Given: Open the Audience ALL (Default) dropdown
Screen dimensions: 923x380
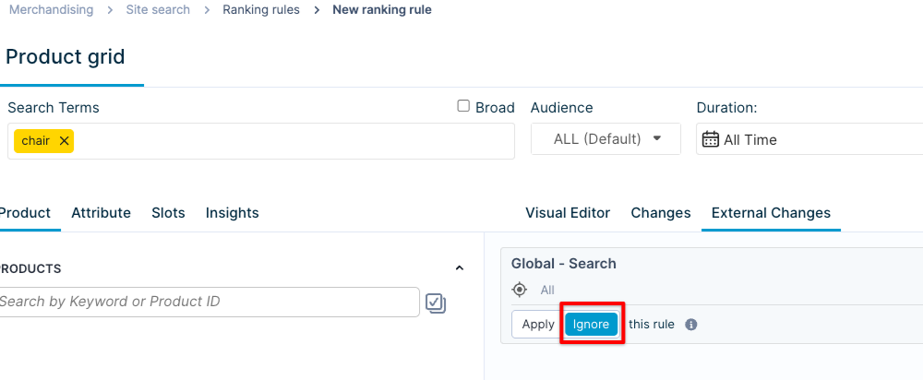Looking at the screenshot, I should 605,139.
